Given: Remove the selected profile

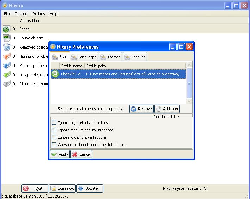Looking at the screenshot, I should [141, 109].
